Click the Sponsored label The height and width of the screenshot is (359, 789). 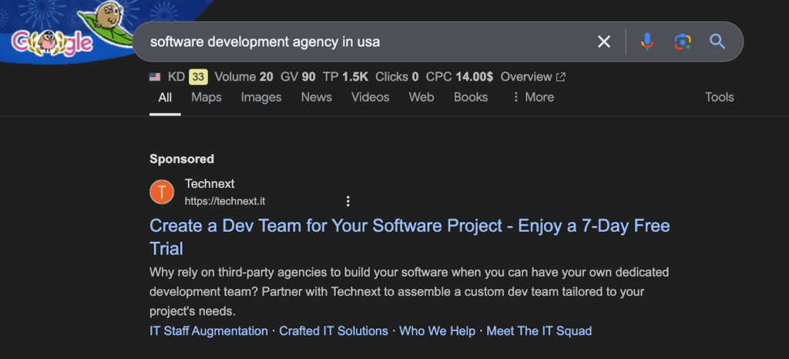(182, 159)
